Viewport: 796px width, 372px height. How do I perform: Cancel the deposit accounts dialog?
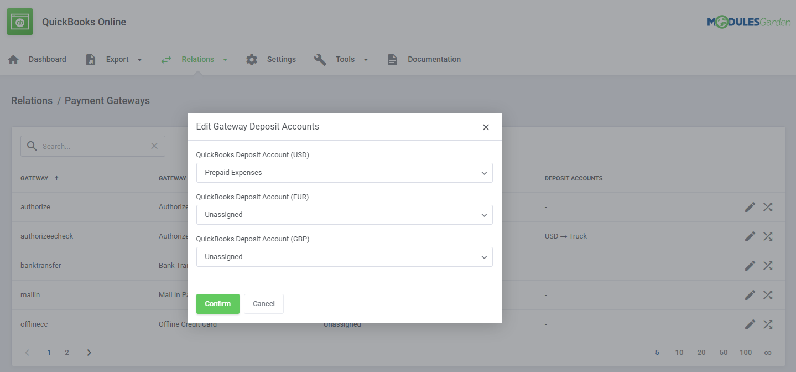[264, 304]
